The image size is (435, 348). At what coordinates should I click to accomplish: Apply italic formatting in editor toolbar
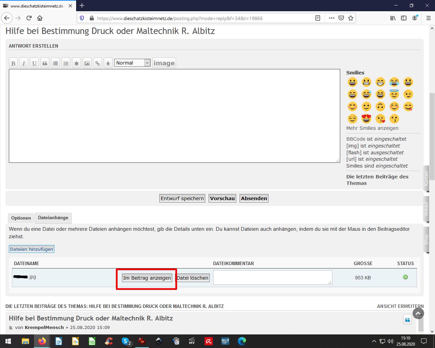click(24, 63)
